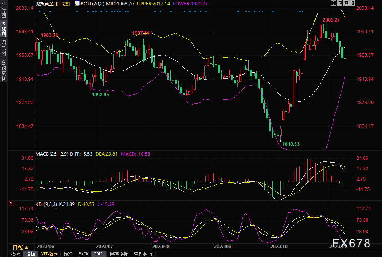
Task: Click the chart playback icon in top toolbar
Action: (x=347, y=3)
